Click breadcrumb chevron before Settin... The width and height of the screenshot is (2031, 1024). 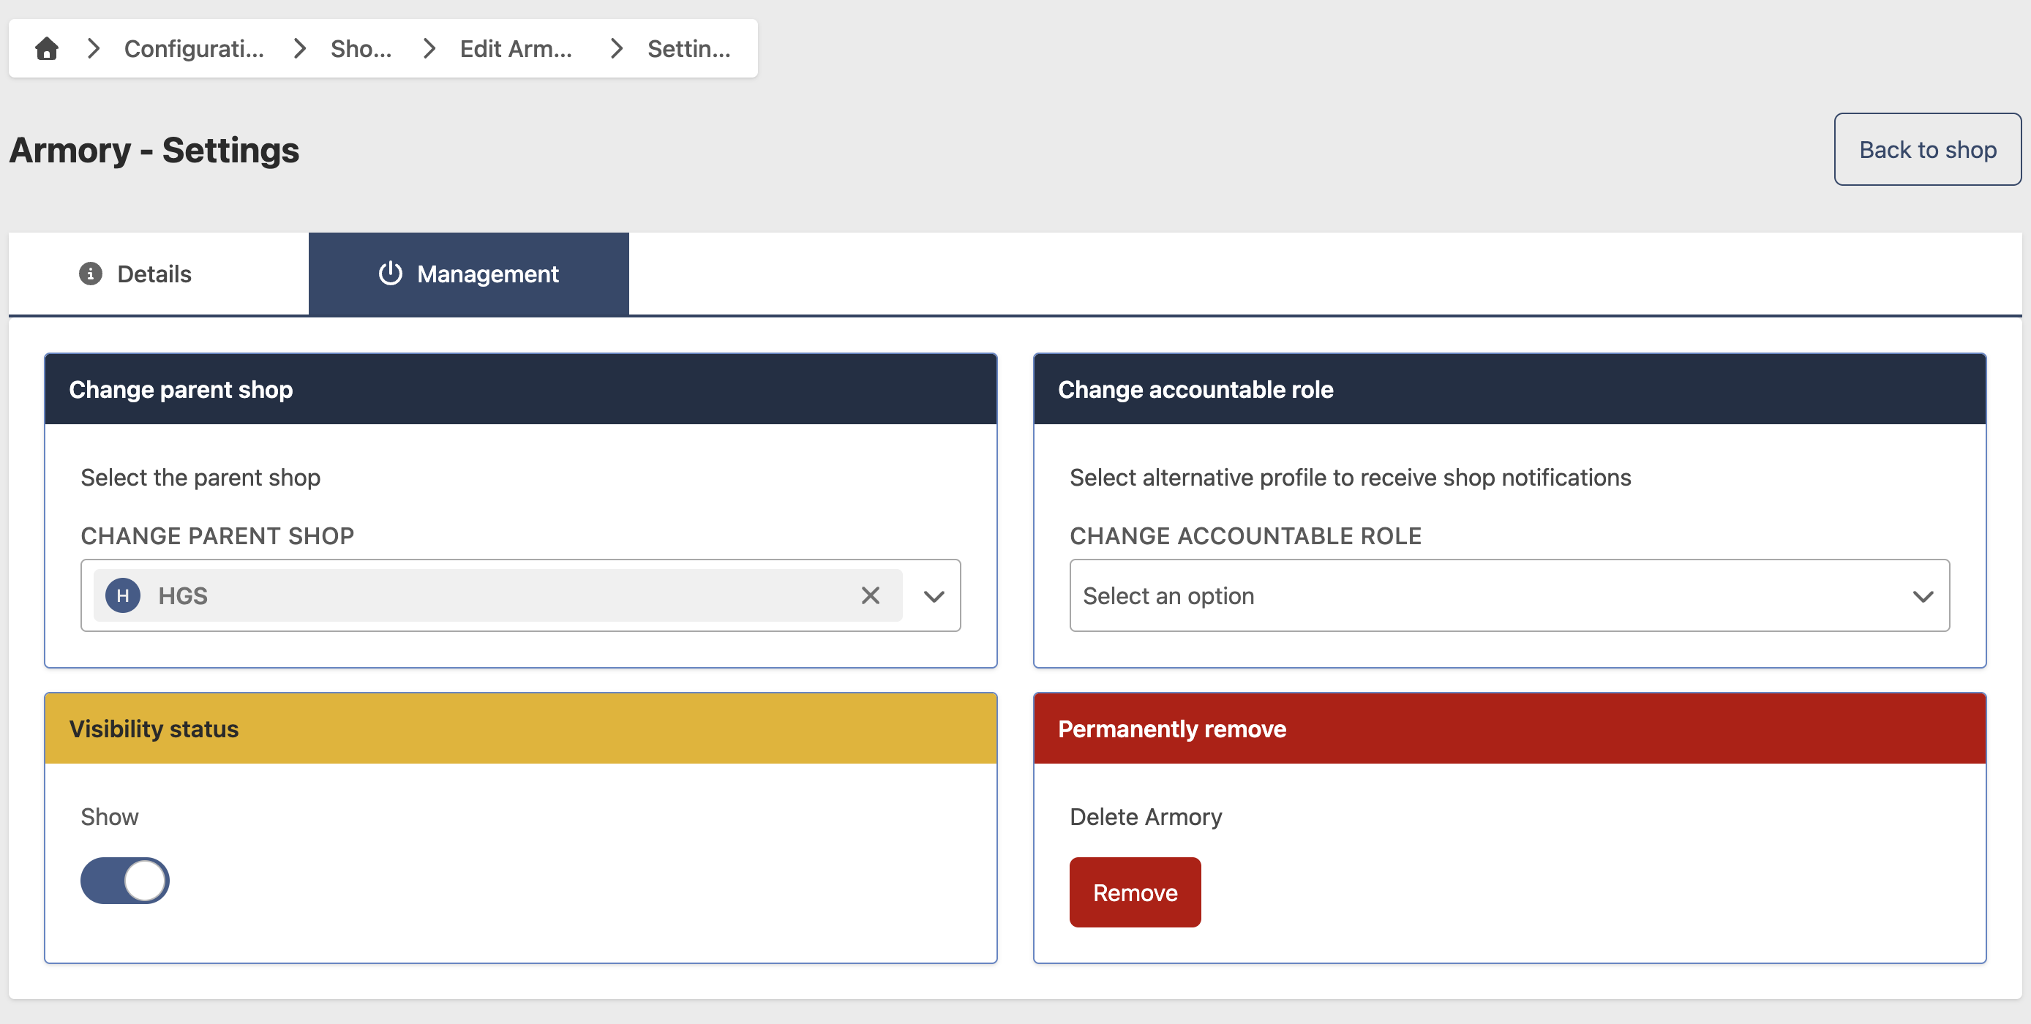coord(617,49)
